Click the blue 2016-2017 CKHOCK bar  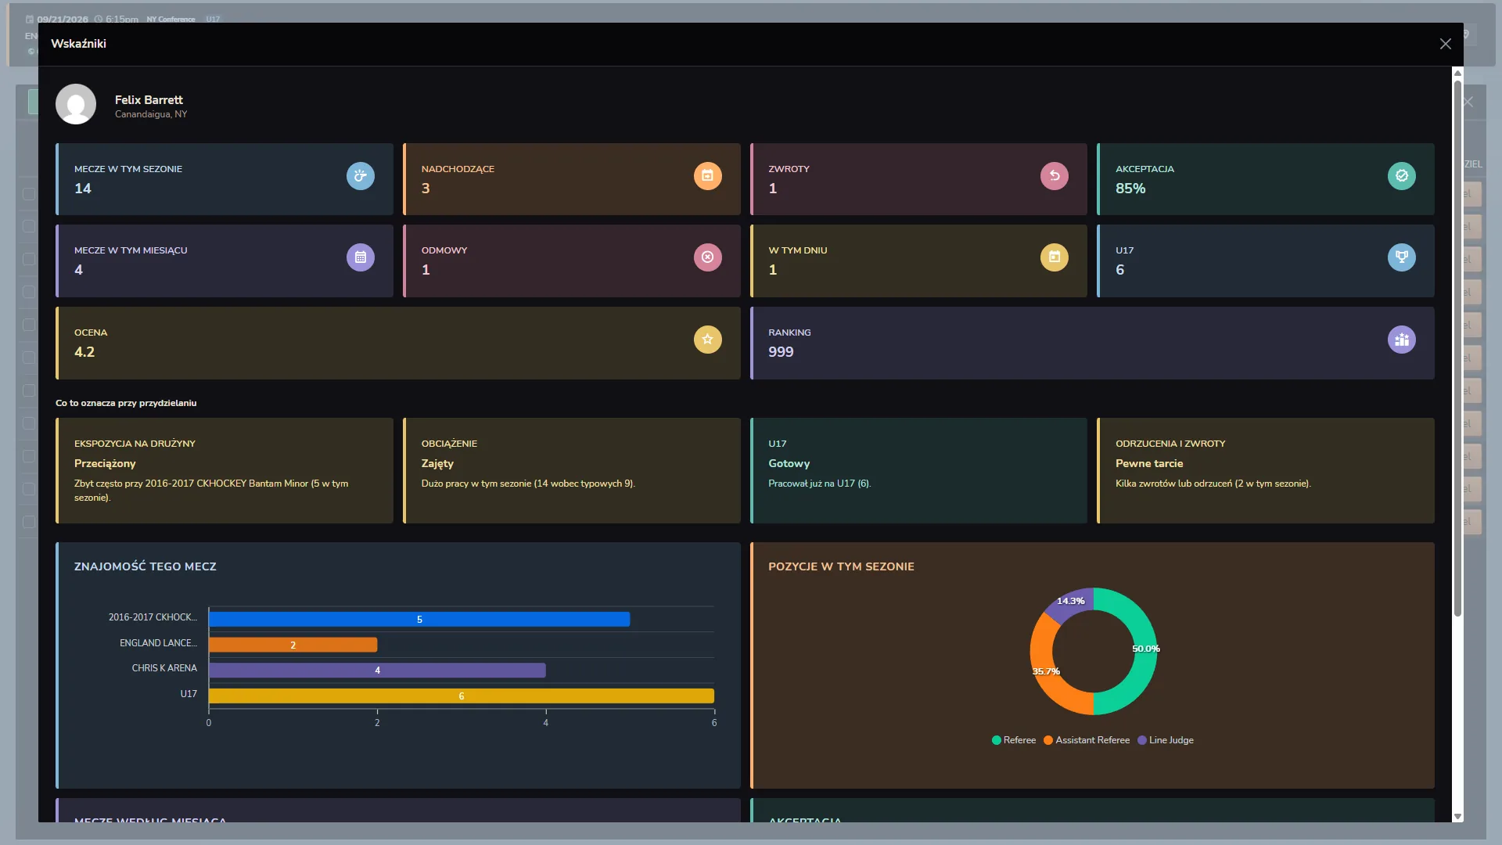pyautogui.click(x=419, y=619)
